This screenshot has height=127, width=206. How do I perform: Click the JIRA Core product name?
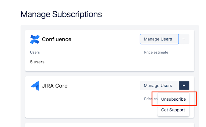click(x=55, y=86)
